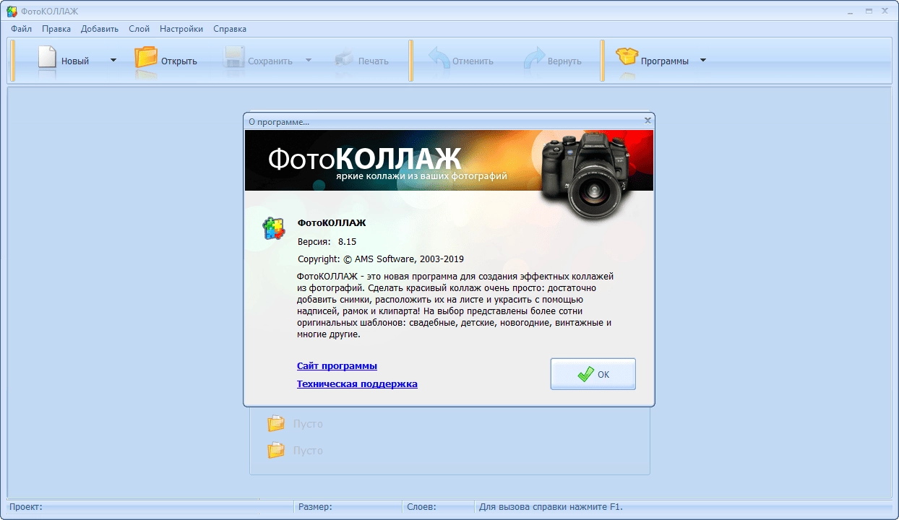Click the Новый toolbar label
This screenshot has height=520, width=899.
pyautogui.click(x=75, y=61)
